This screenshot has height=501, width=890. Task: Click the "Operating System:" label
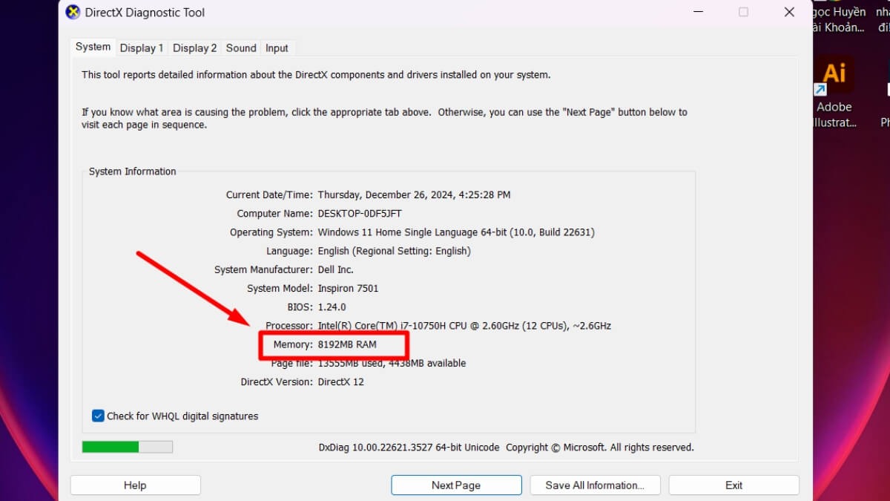coord(271,232)
